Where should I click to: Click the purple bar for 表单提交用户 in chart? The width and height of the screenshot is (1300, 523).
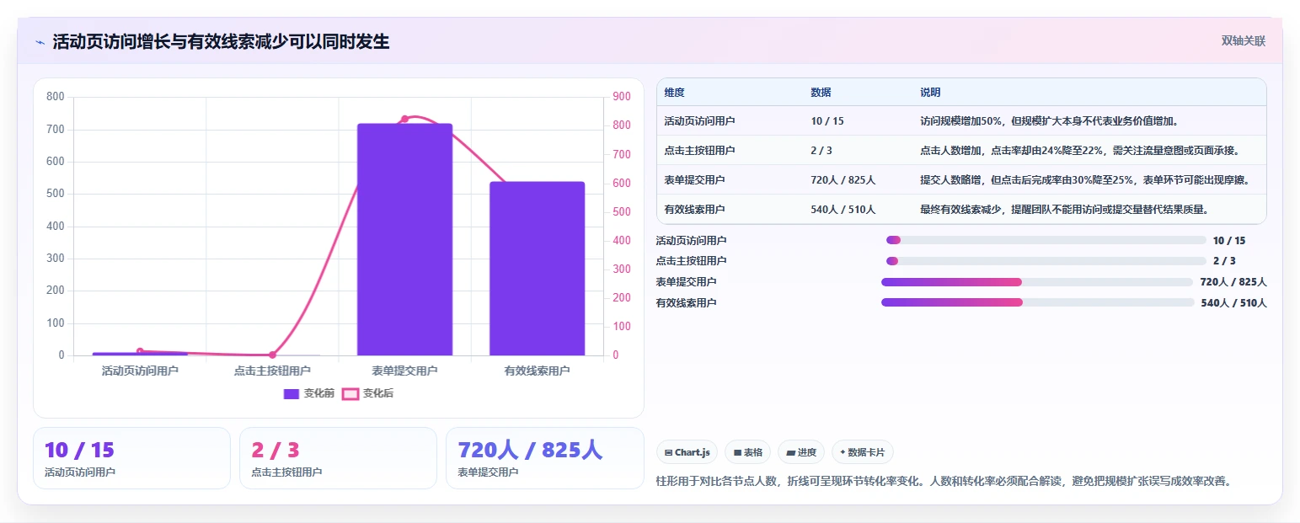click(404, 239)
